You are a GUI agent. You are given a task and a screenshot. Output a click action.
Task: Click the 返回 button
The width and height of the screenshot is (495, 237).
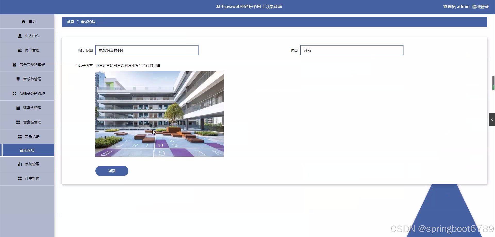pos(112,171)
